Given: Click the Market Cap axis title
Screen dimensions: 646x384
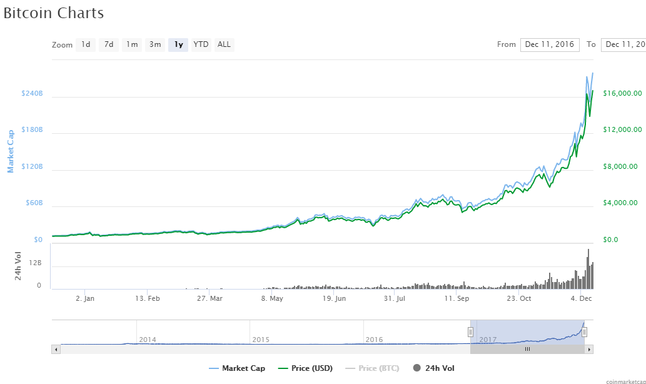Looking at the screenshot, I should tap(11, 151).
